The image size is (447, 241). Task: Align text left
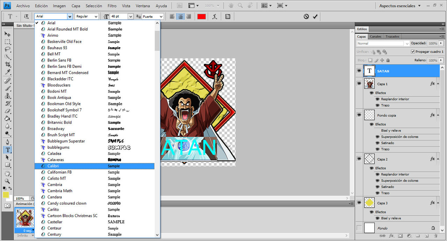click(172, 16)
